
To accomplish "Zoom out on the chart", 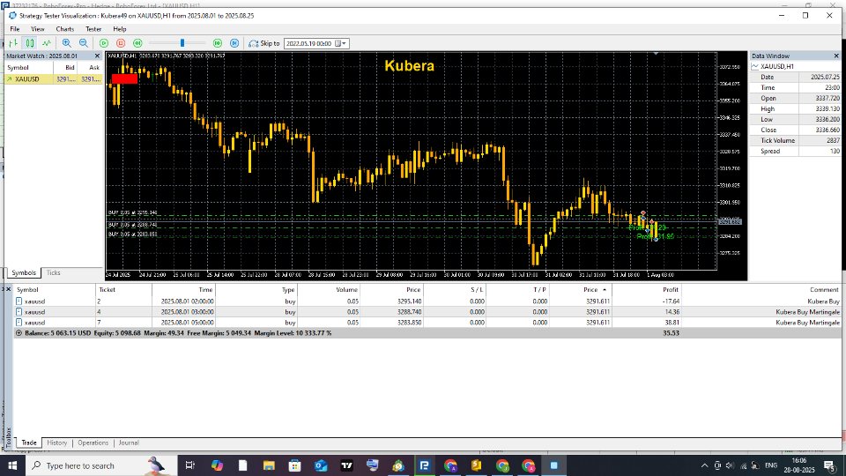I will pyautogui.click(x=84, y=43).
